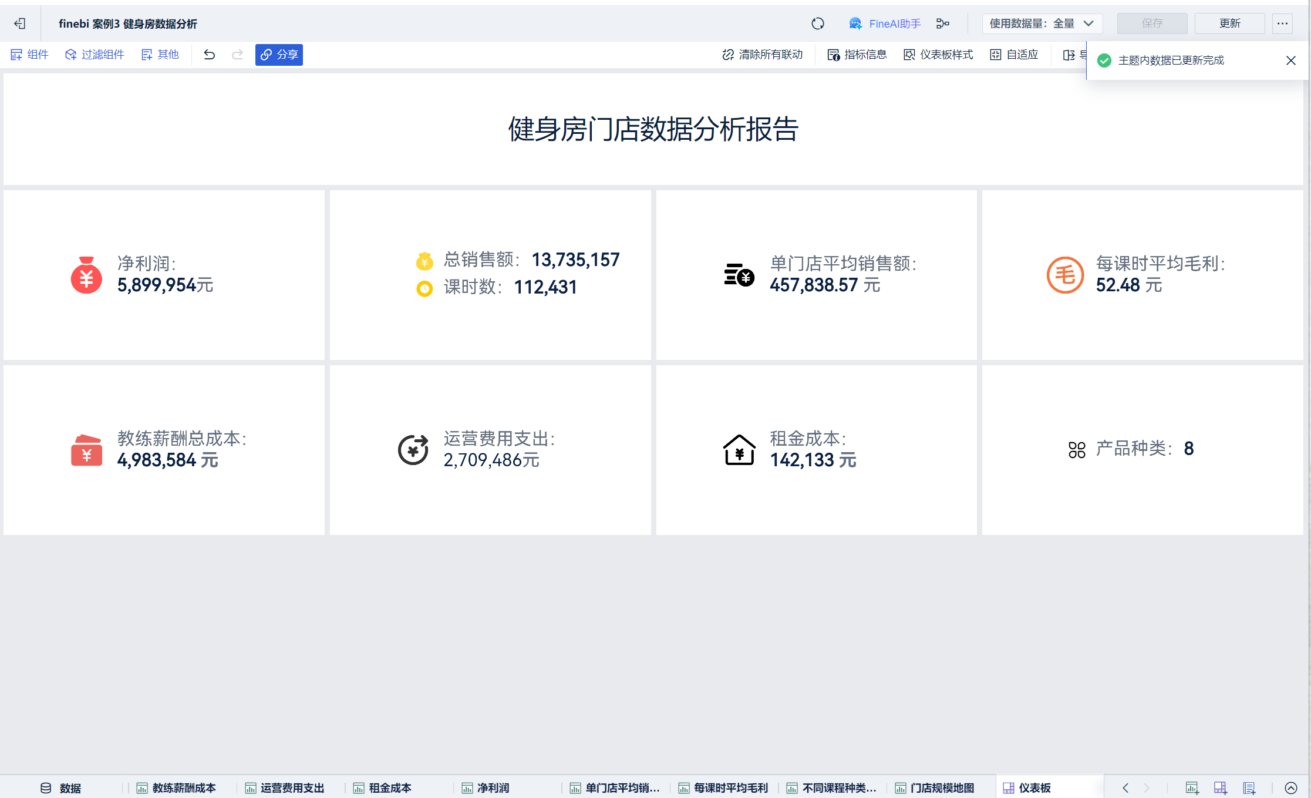Click the data lineage icon beside FineAI
The width and height of the screenshot is (1311, 798).
point(942,23)
